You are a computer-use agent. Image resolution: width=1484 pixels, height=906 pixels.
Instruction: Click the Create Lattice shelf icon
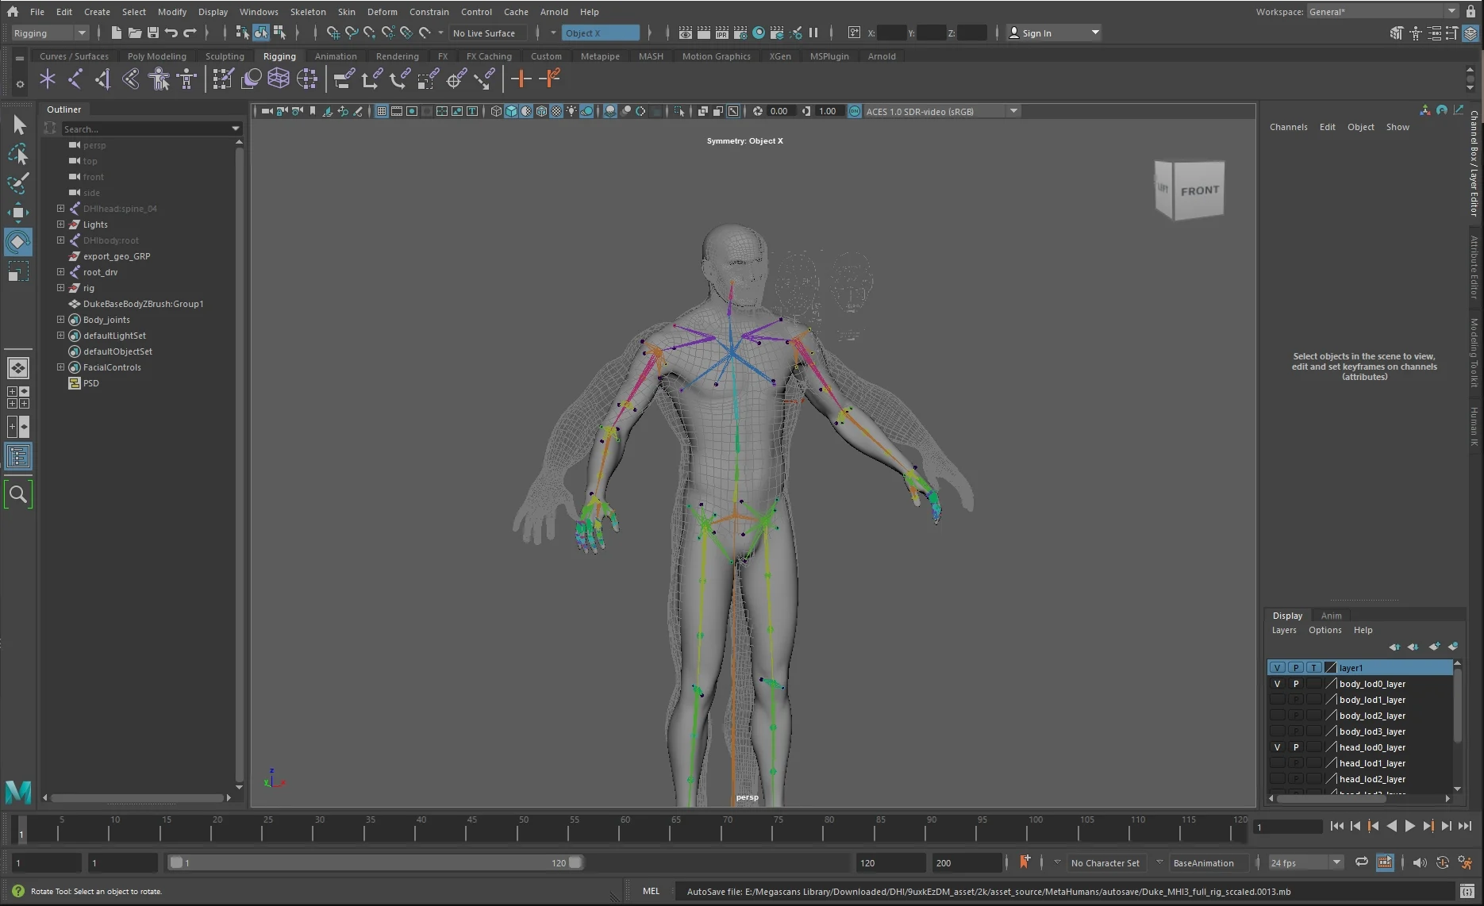(279, 79)
